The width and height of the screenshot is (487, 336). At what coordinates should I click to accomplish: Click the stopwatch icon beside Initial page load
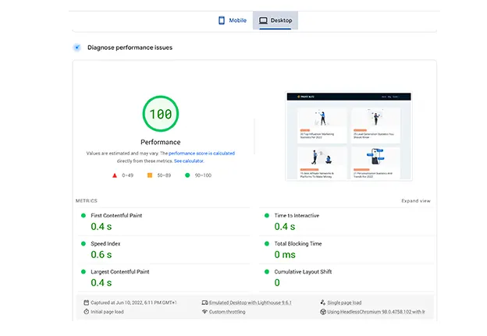click(87, 312)
